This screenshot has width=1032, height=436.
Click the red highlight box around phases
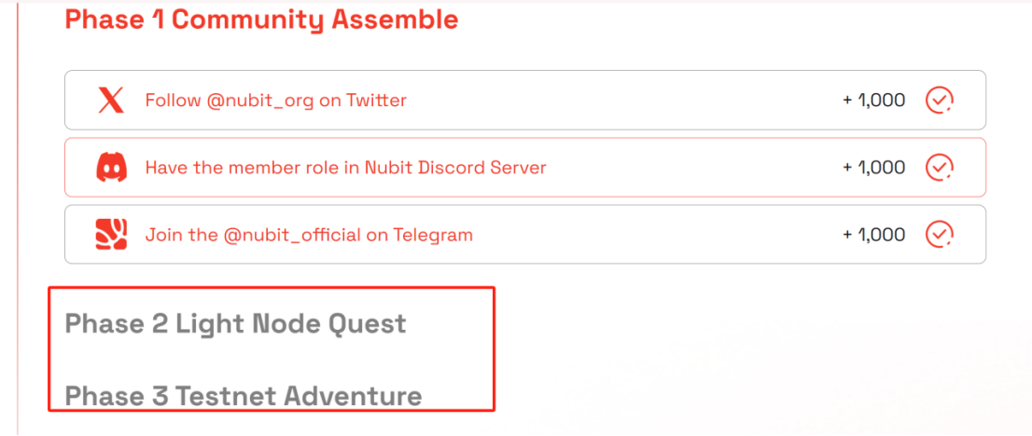click(x=272, y=348)
